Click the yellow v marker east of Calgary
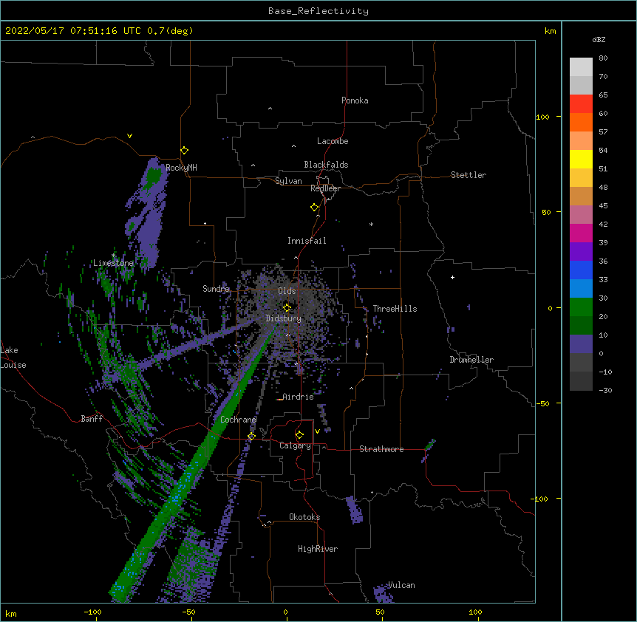Viewport: 637px width, 622px height. coord(317,431)
